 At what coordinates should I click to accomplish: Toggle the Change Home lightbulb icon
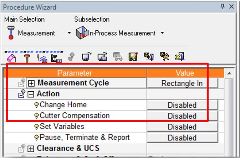[x=36, y=105]
